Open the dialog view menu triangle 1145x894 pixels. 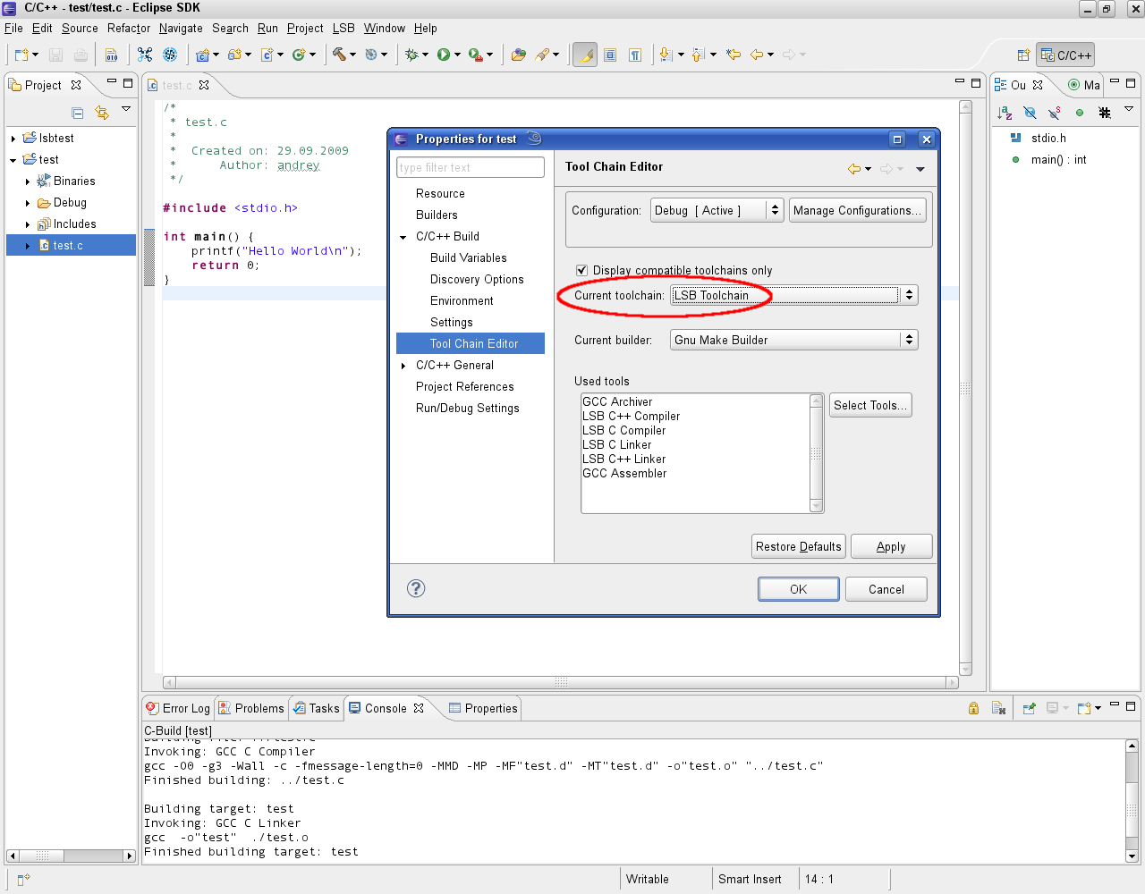tap(920, 169)
